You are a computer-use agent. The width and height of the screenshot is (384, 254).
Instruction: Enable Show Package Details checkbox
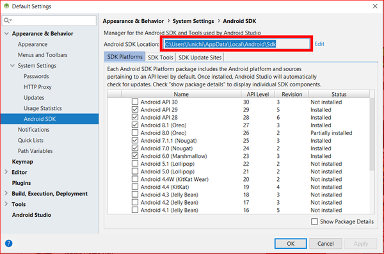(x=314, y=221)
